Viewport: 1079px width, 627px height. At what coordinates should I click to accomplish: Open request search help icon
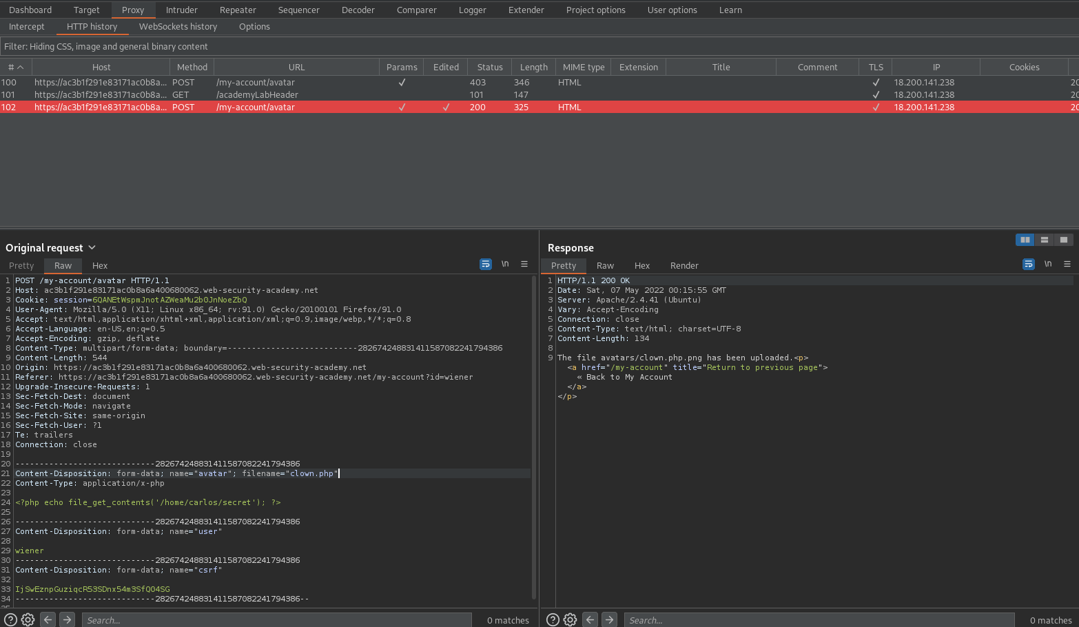pyautogui.click(x=10, y=619)
